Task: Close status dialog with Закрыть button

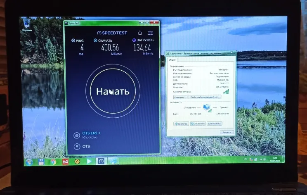Action: tap(227, 132)
